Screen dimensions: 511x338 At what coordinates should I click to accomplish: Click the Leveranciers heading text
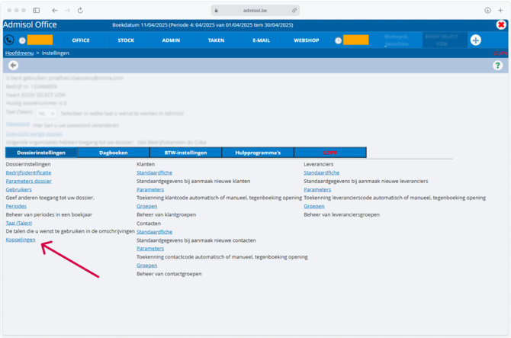[x=318, y=164]
